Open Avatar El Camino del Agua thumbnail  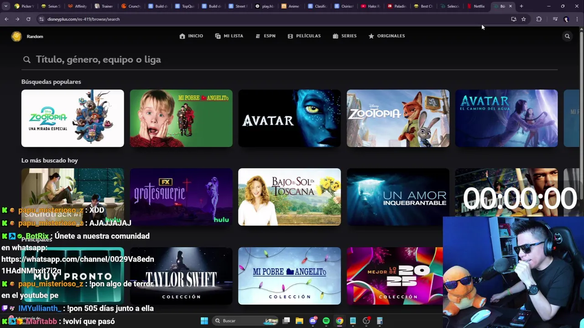click(x=506, y=118)
